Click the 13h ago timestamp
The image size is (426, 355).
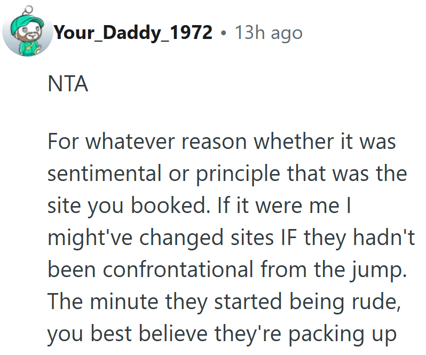(x=269, y=33)
